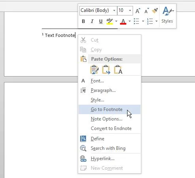195x178 pixels.
Task: Select Convert to Endnote
Action: [109, 128]
